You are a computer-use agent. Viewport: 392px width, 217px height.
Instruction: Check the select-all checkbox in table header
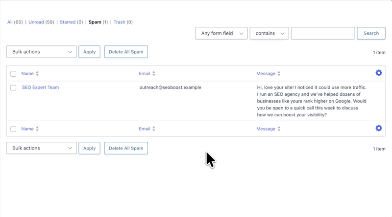click(13, 74)
